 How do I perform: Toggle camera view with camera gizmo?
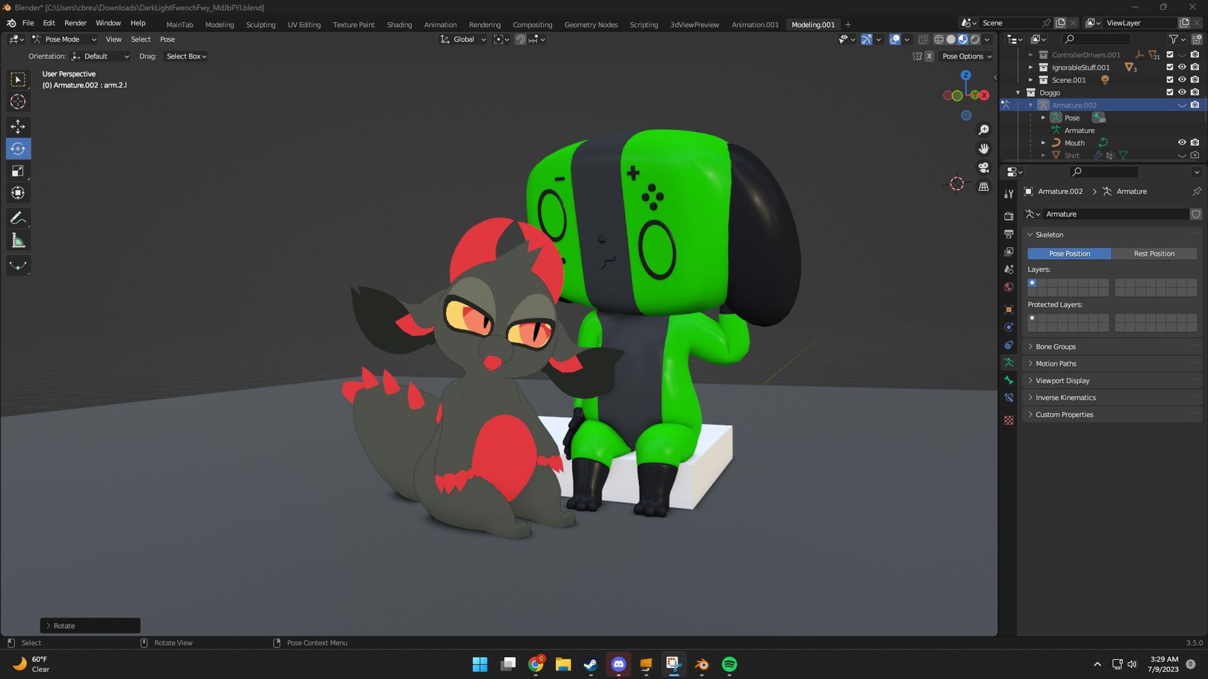984,167
